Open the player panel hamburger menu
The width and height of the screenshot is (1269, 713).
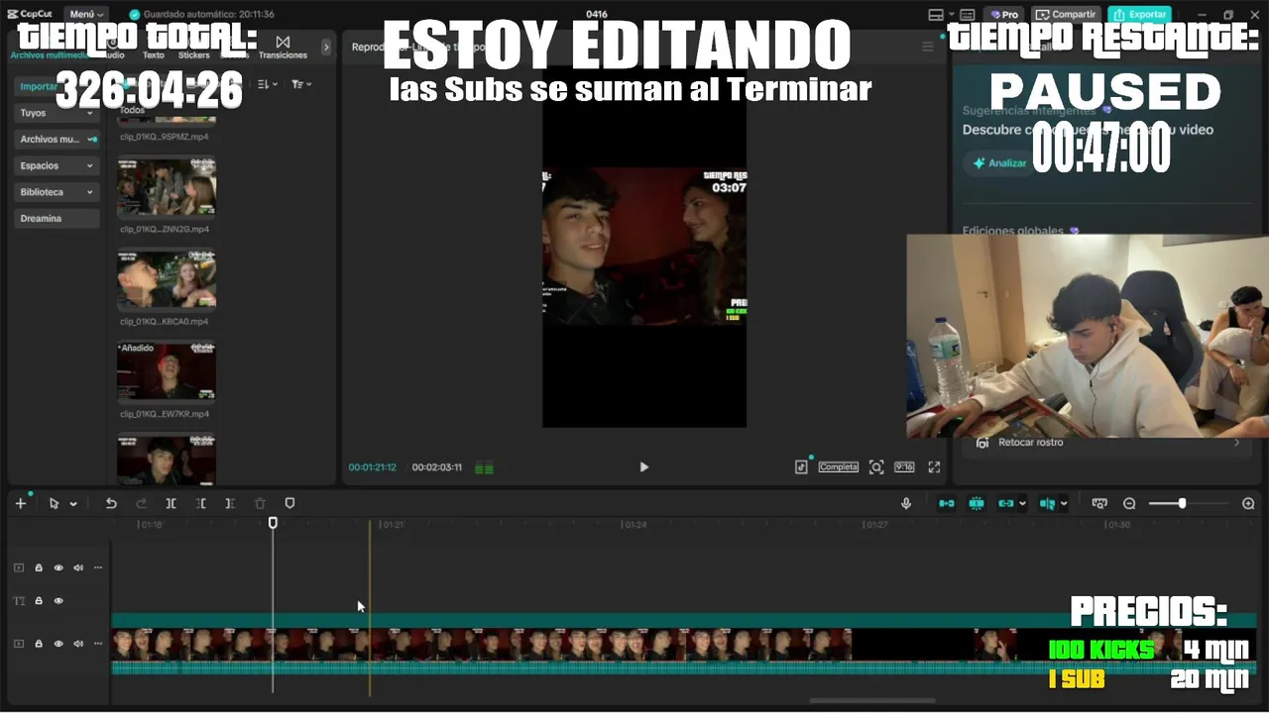928,47
